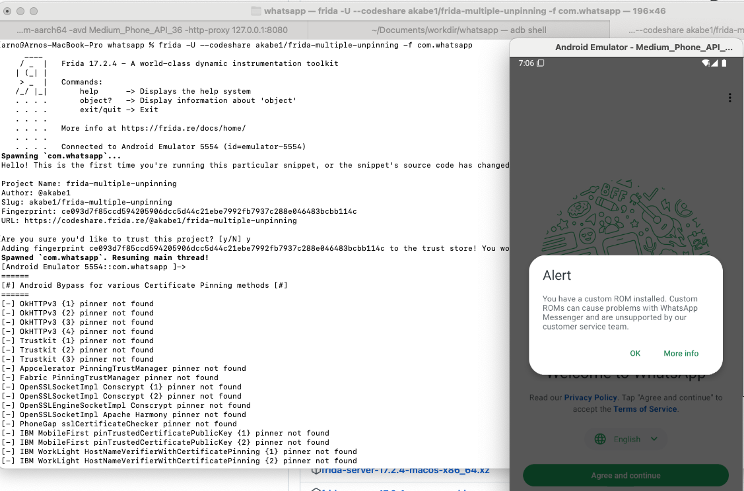The height and width of the screenshot is (491, 744).
Task: Click 'IBM WorkLight HostNameVerifierWithCertificatePinning {2}' line
Action: (180, 461)
